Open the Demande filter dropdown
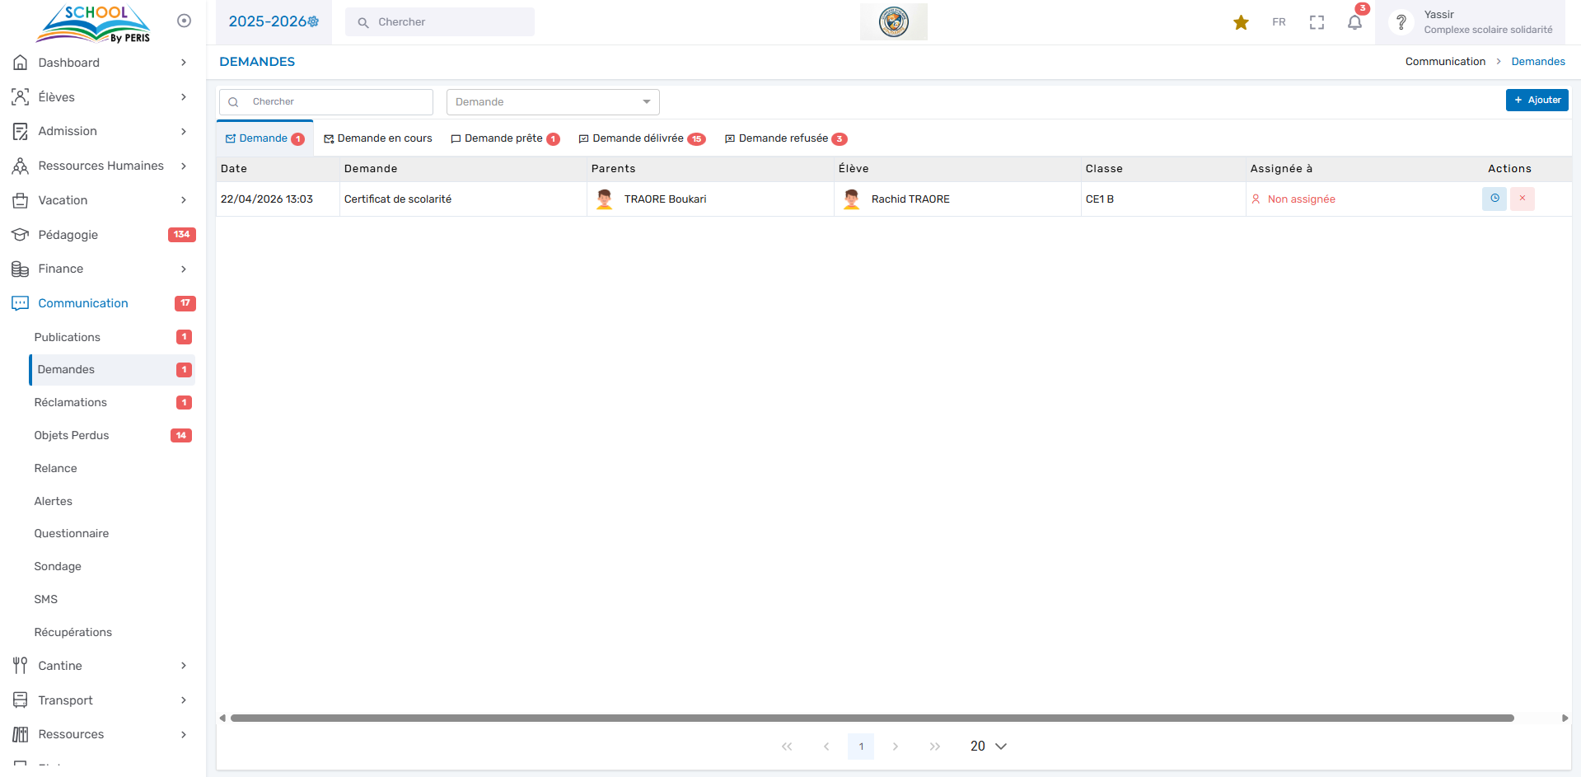The image size is (1581, 777). click(553, 102)
